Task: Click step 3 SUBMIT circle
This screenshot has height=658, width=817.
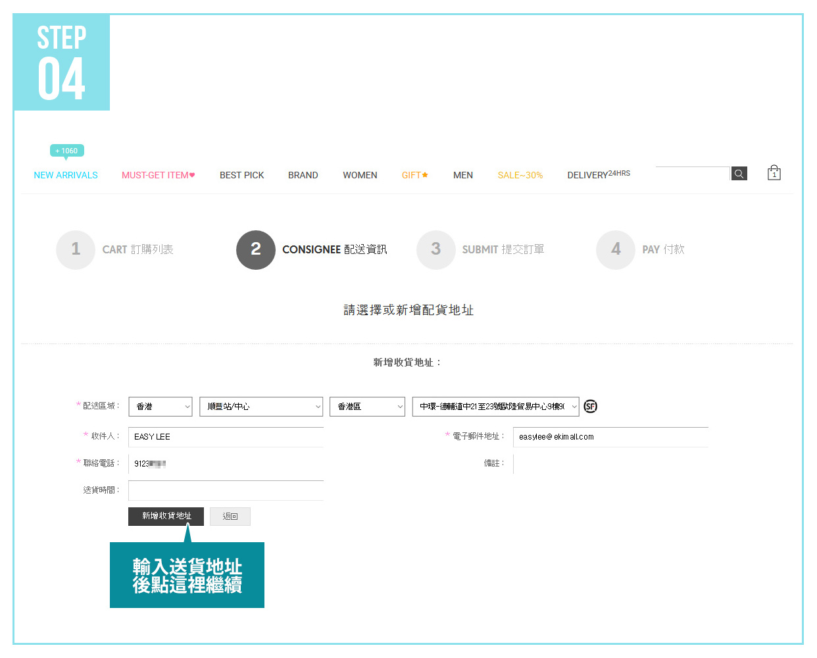Action: [x=435, y=249]
